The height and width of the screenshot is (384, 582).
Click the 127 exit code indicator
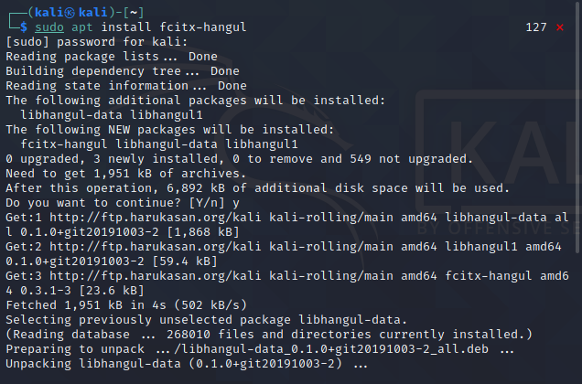pos(536,27)
